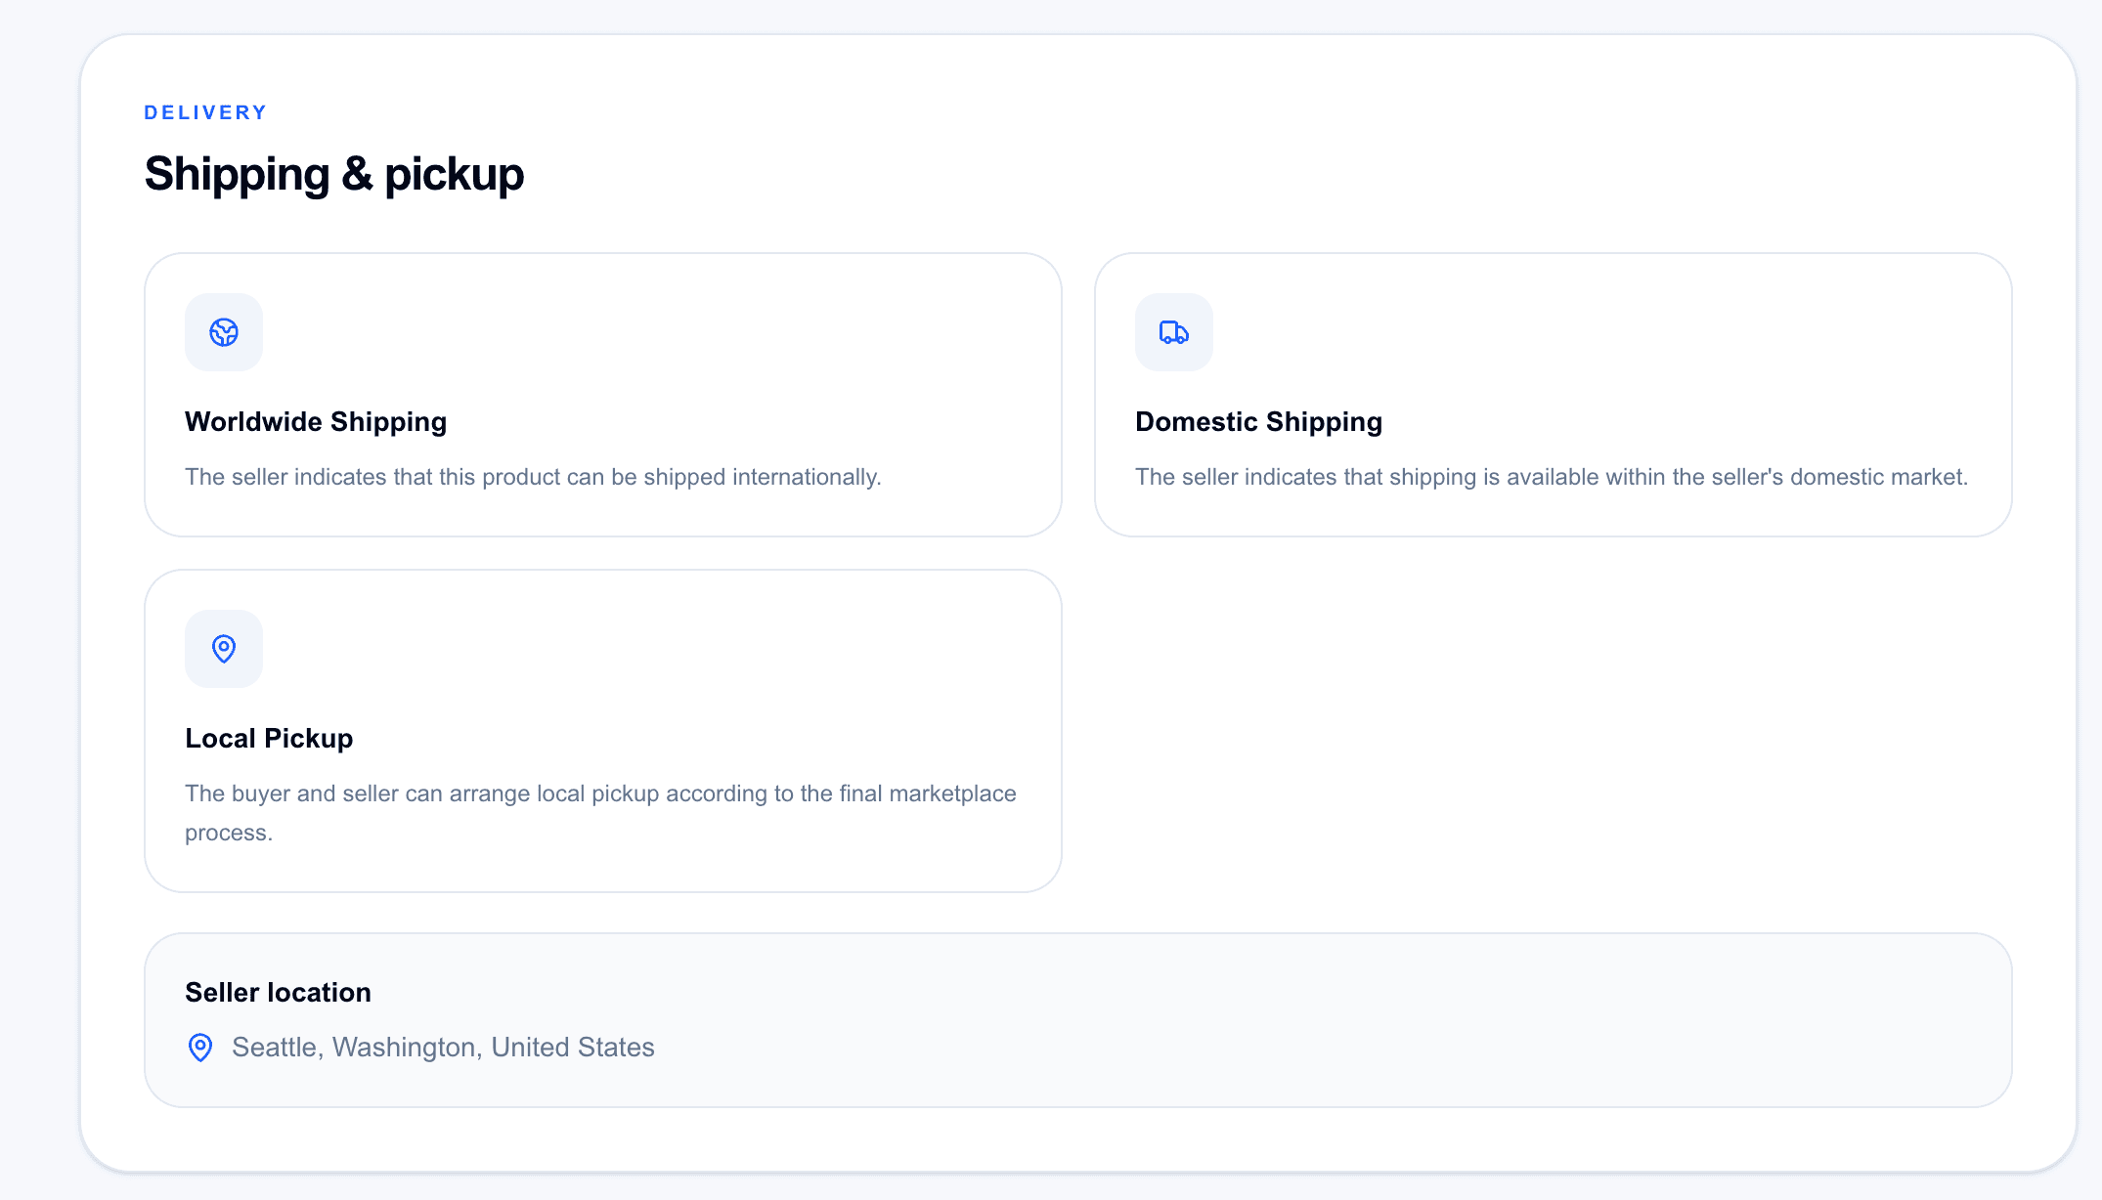Screen dimensions: 2102x1200
Task: Select the Domestic Shipping heading
Action: tap(1258, 421)
